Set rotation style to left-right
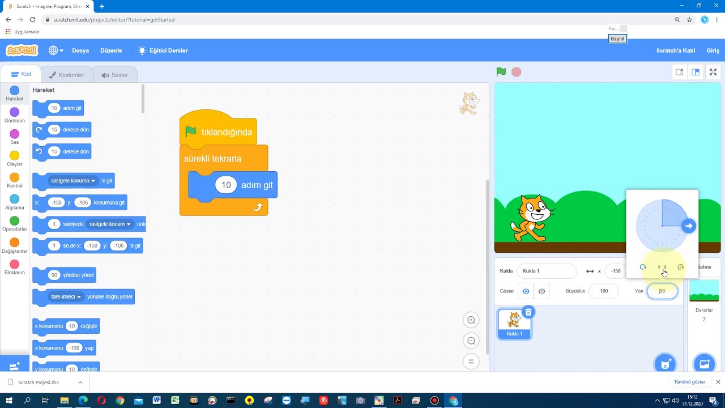The height and width of the screenshot is (408, 725). coord(662,267)
